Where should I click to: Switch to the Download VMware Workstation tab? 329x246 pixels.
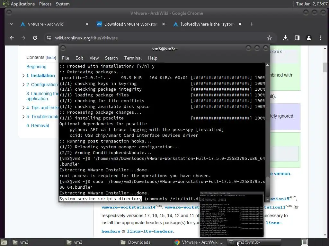(x=130, y=24)
